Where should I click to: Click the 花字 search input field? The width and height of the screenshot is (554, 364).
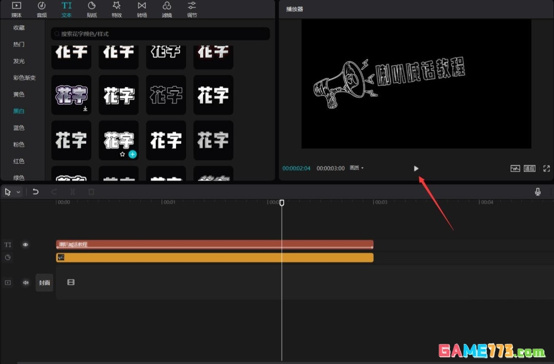coord(160,33)
